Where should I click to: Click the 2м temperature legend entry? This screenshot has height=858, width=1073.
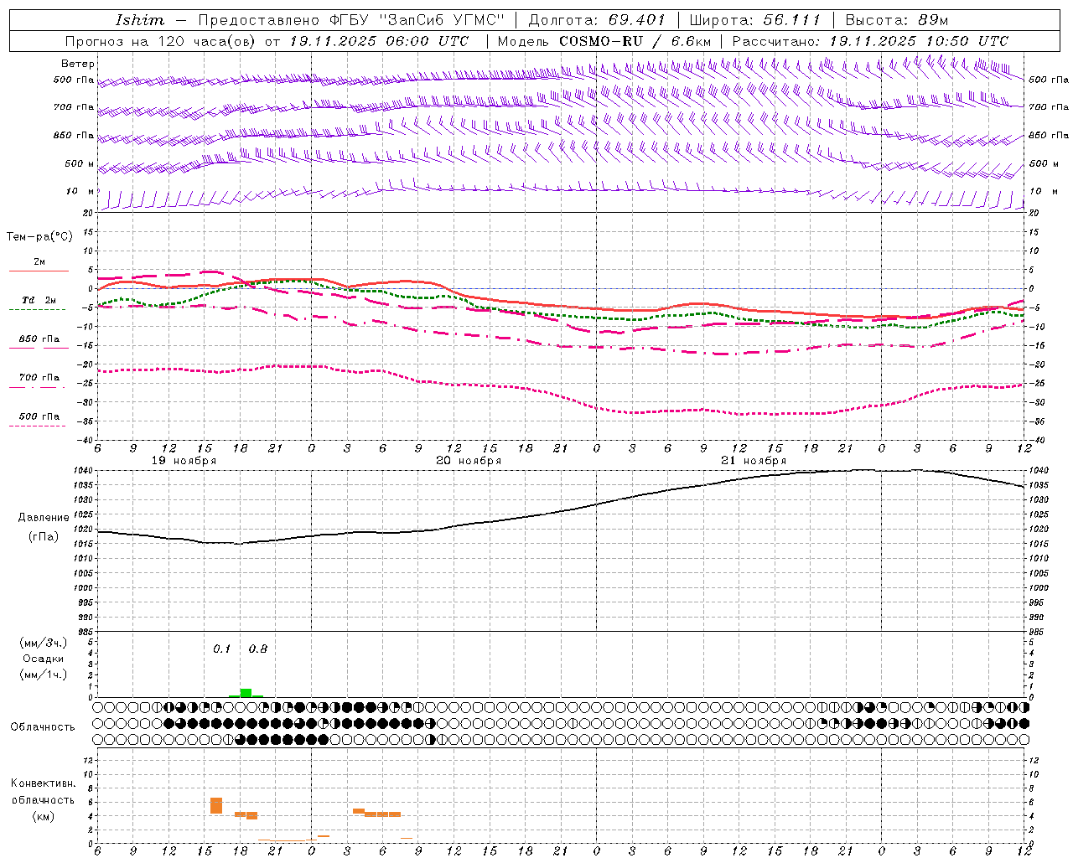39,261
